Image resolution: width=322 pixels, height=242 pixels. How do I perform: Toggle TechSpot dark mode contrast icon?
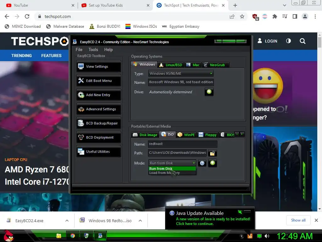[x=288, y=41]
